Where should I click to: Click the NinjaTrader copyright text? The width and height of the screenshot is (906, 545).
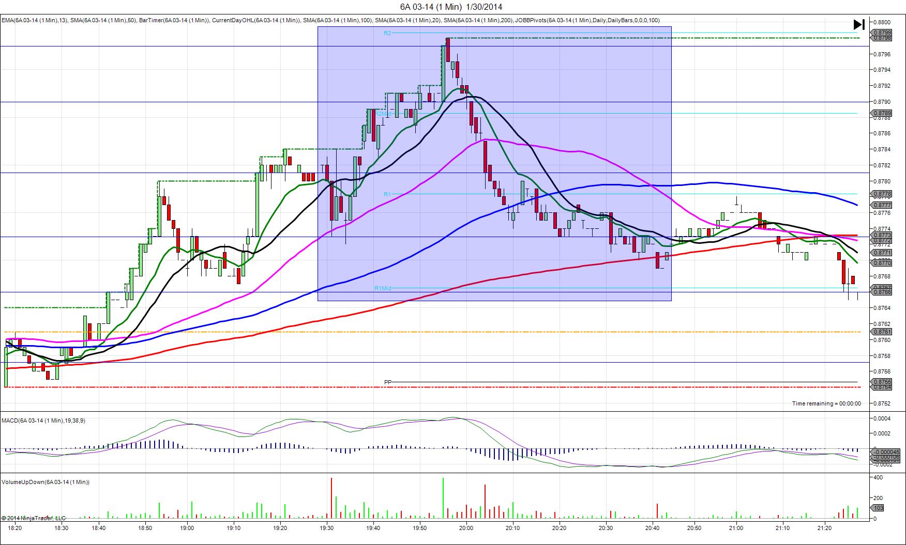[x=34, y=518]
